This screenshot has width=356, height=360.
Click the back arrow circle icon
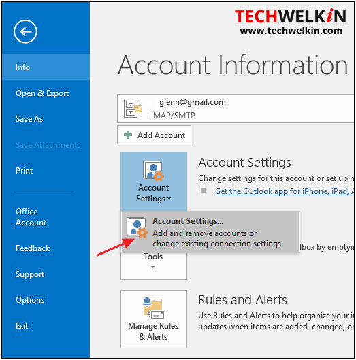(25, 31)
